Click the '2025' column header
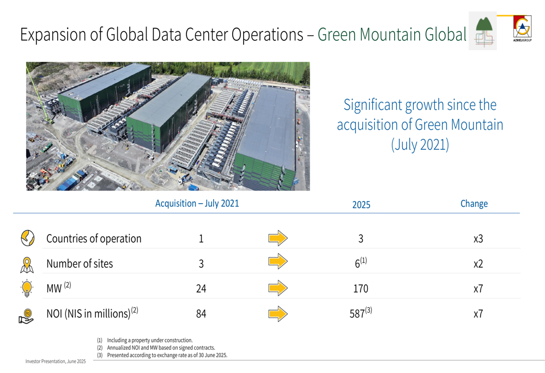This screenshot has width=545, height=373. pos(361,205)
